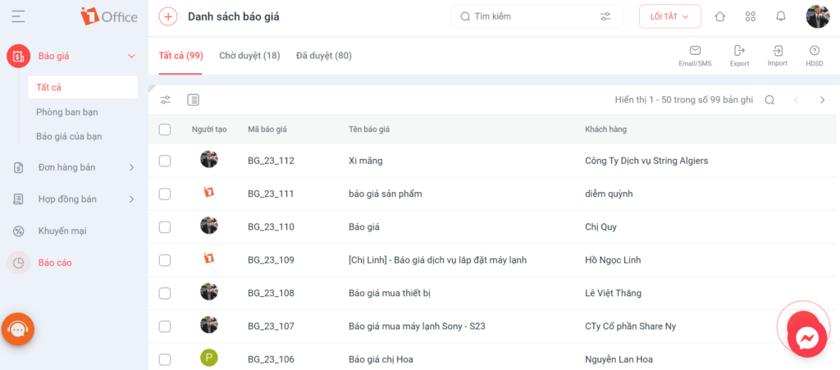Check the box for BG_23_106
840x370 pixels.
click(165, 359)
